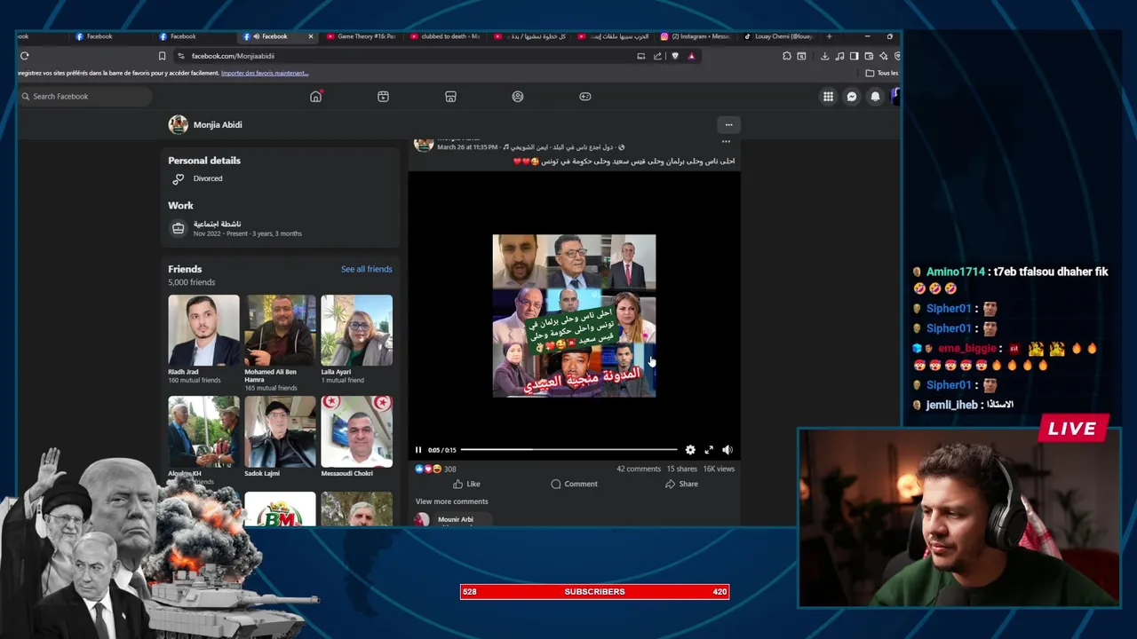The height and width of the screenshot is (639, 1137).
Task: Like the video post
Action: pos(466,484)
